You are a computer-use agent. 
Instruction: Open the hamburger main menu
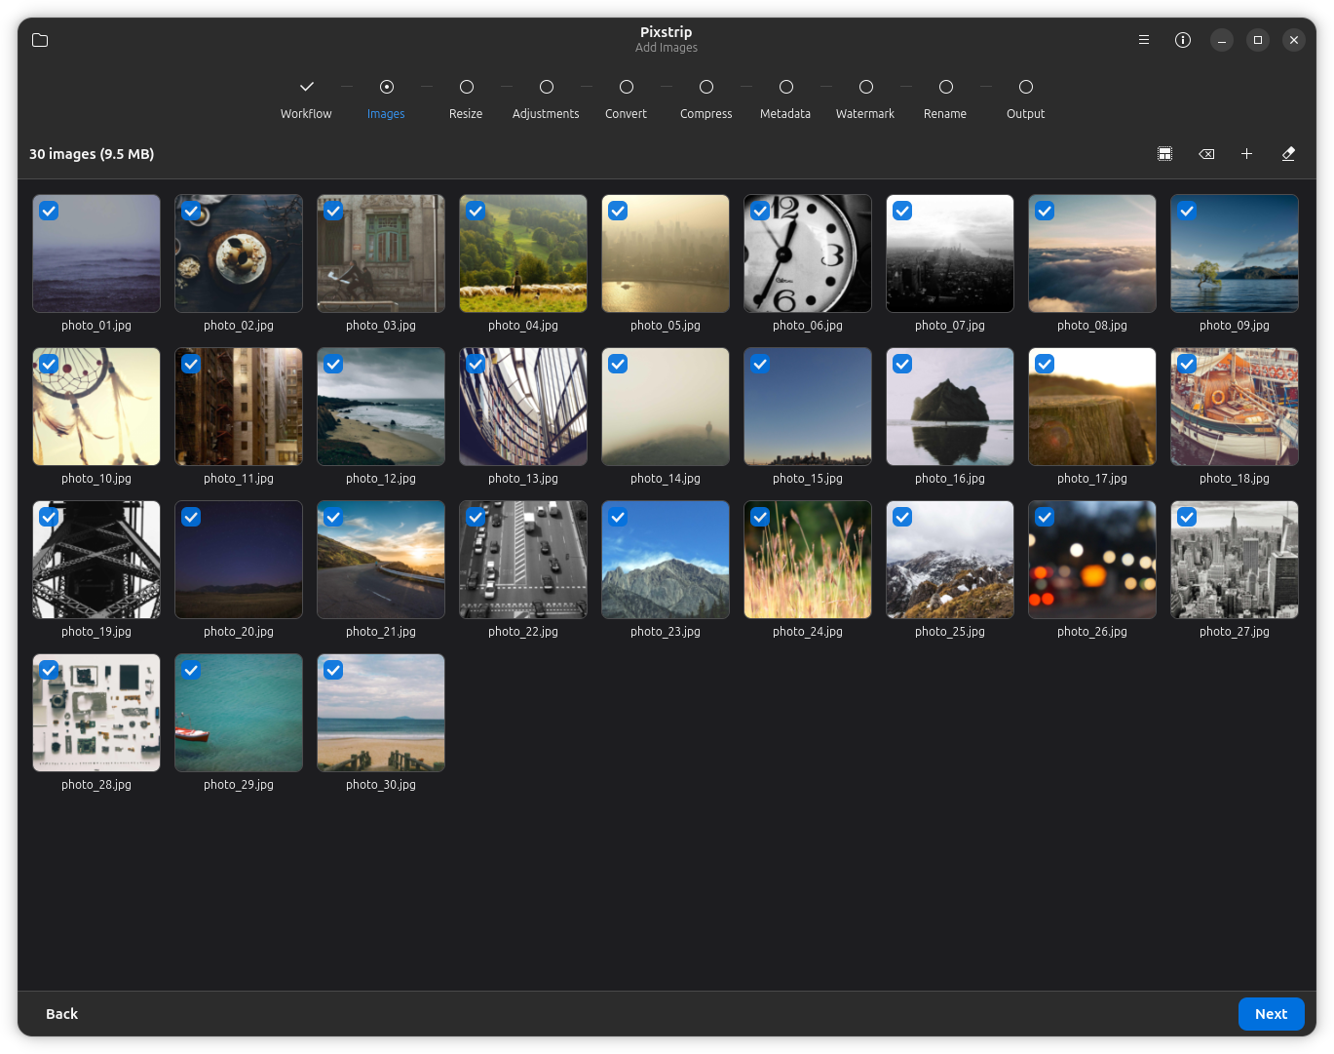tap(1144, 40)
